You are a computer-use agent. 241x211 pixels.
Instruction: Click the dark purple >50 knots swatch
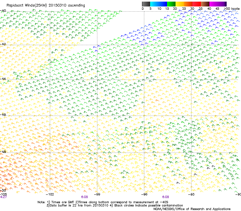(225, 4)
